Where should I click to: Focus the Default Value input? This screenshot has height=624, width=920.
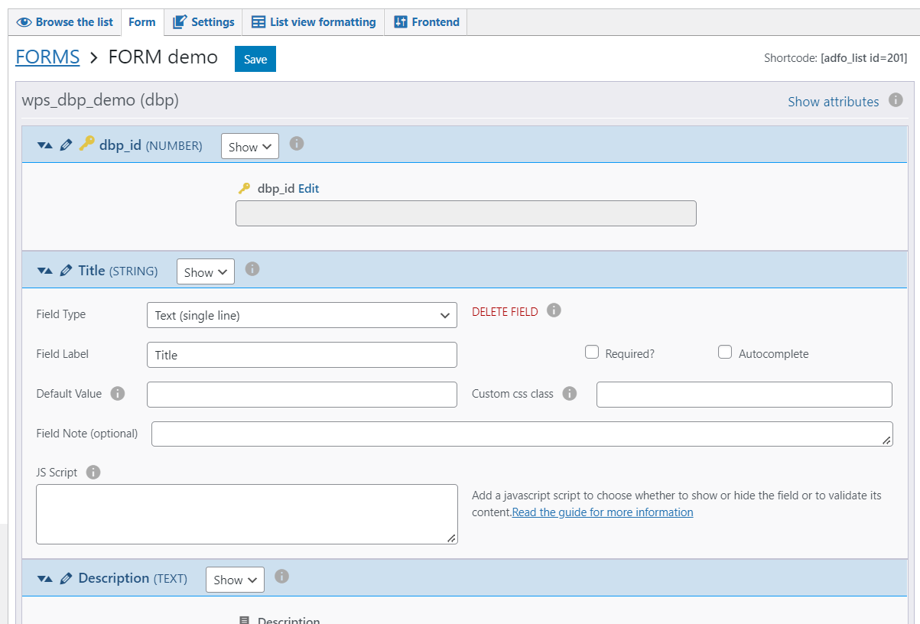pos(301,395)
